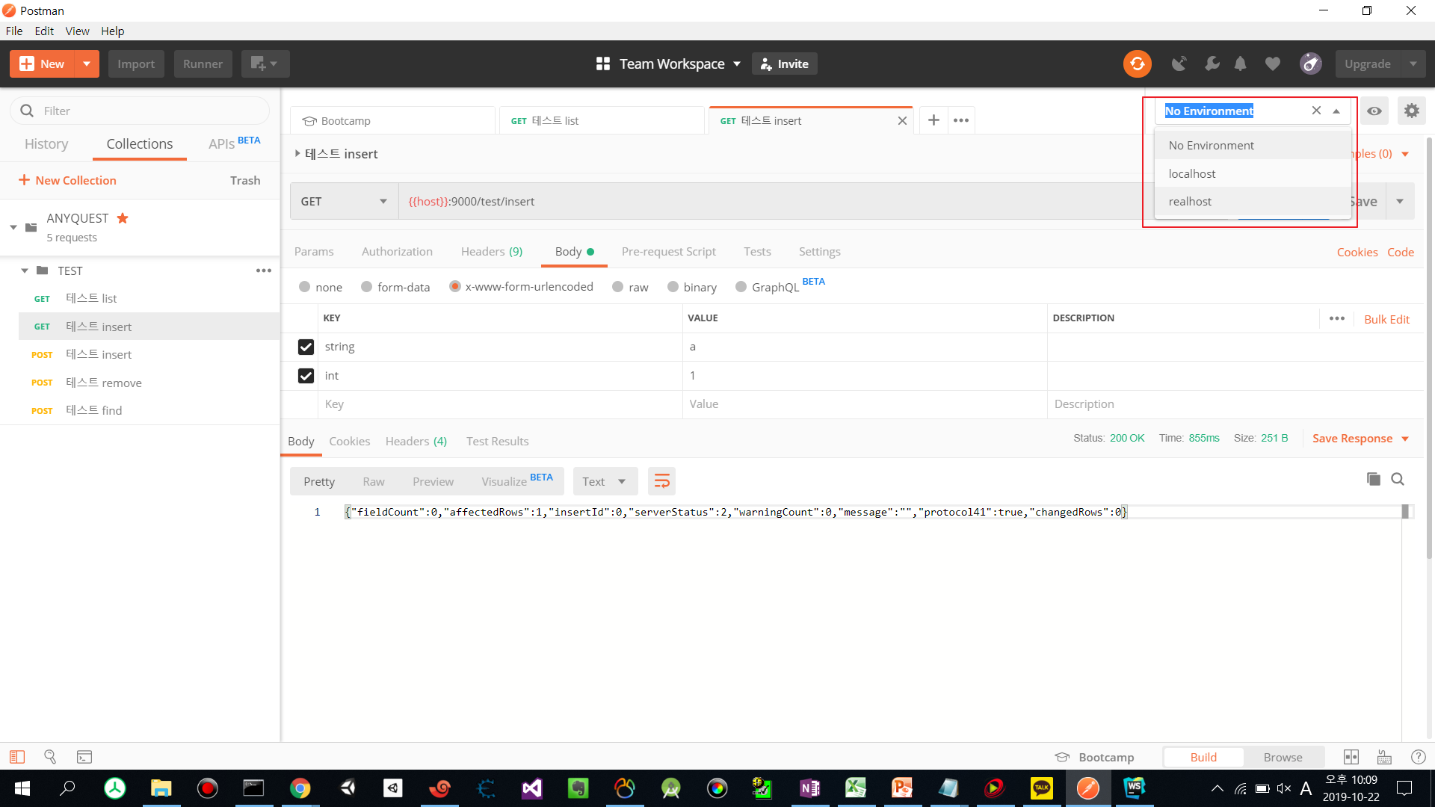
Task: Search within the response body
Action: pyautogui.click(x=1397, y=479)
